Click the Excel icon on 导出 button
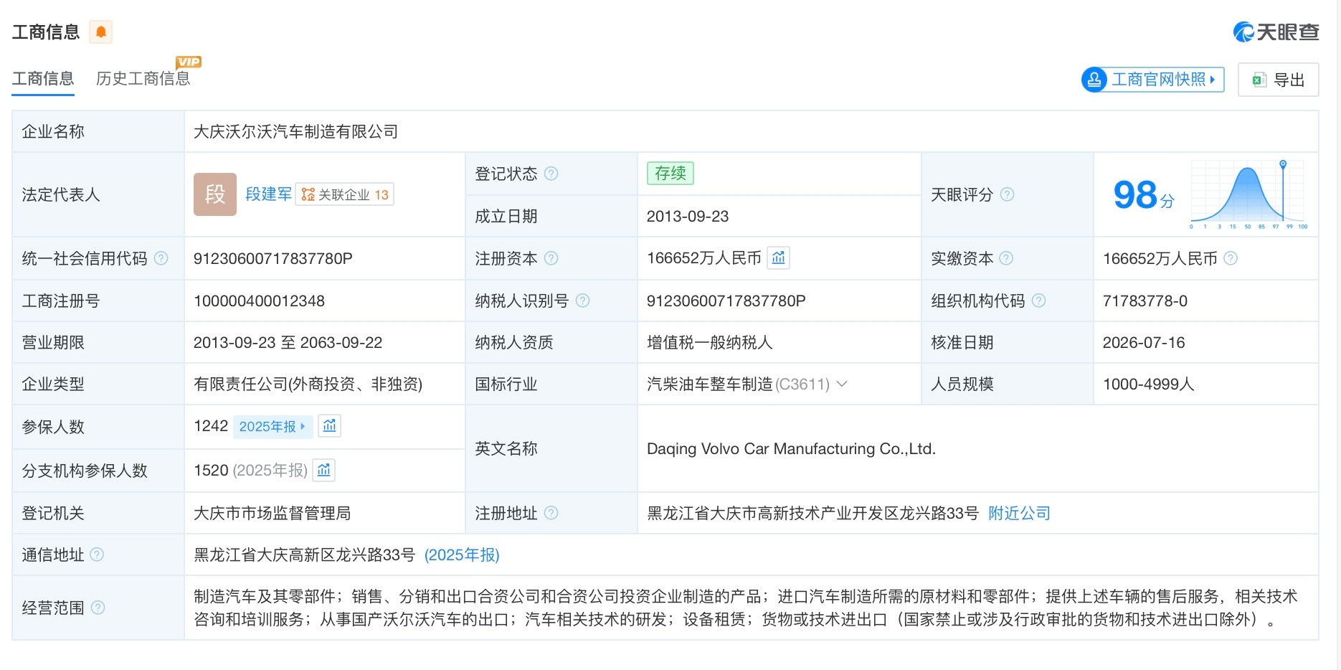This screenshot has width=1341, height=670. 1259,80
